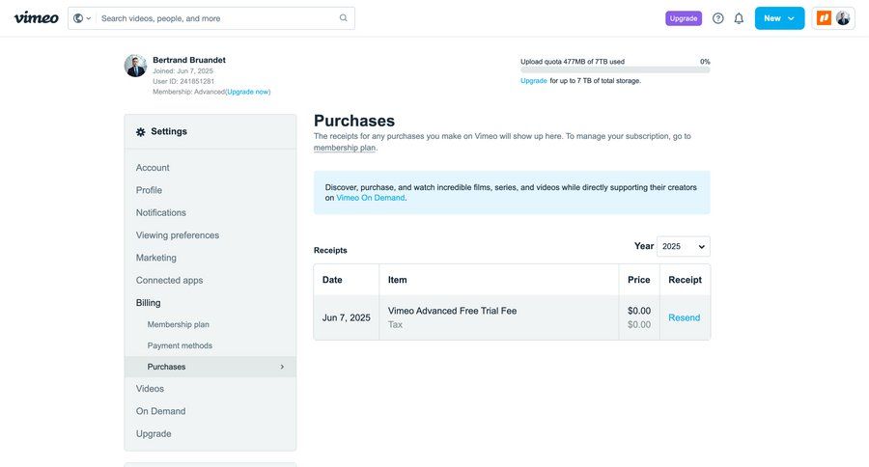Image resolution: width=869 pixels, height=467 pixels.
Task: Open the Account settings section
Action: 153,167
